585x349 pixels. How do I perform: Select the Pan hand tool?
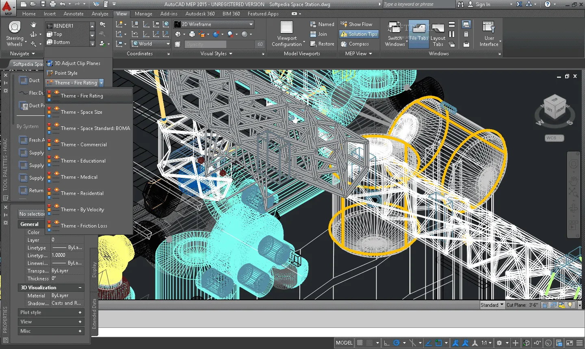click(33, 25)
